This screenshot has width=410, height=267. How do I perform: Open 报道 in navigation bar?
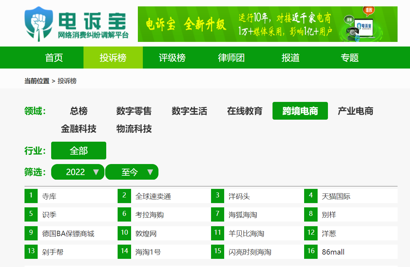(290, 58)
